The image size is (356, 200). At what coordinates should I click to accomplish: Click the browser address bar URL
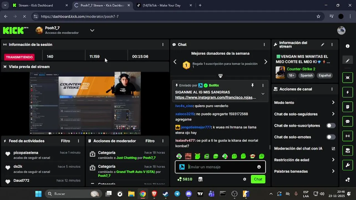click(80, 16)
